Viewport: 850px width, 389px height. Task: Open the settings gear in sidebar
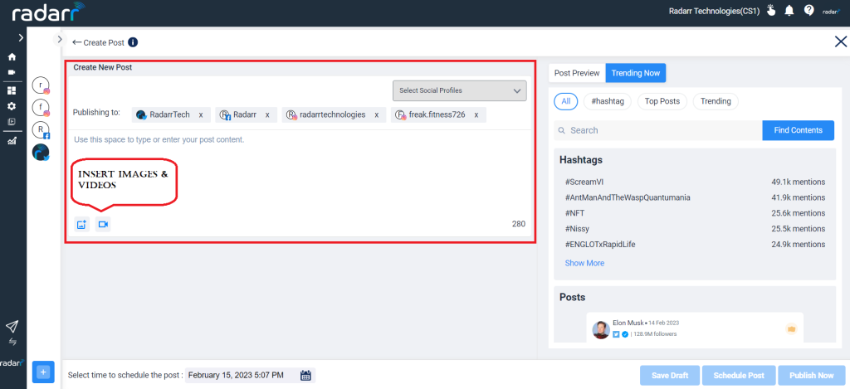[12, 106]
